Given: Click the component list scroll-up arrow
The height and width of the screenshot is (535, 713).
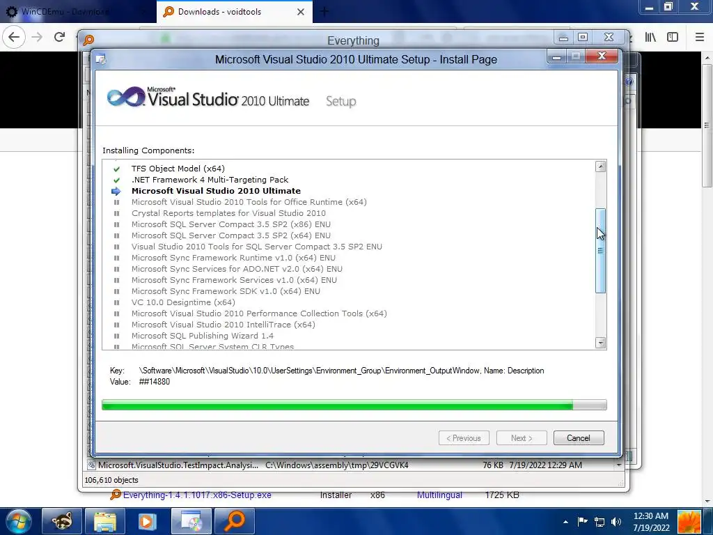Looking at the screenshot, I should tap(600, 166).
